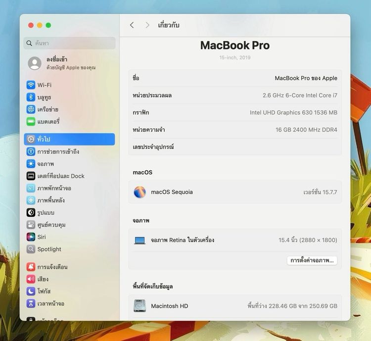The width and height of the screenshot is (371, 341).
Task: Click the built-in Retina display laptop icon
Action: pos(139,241)
